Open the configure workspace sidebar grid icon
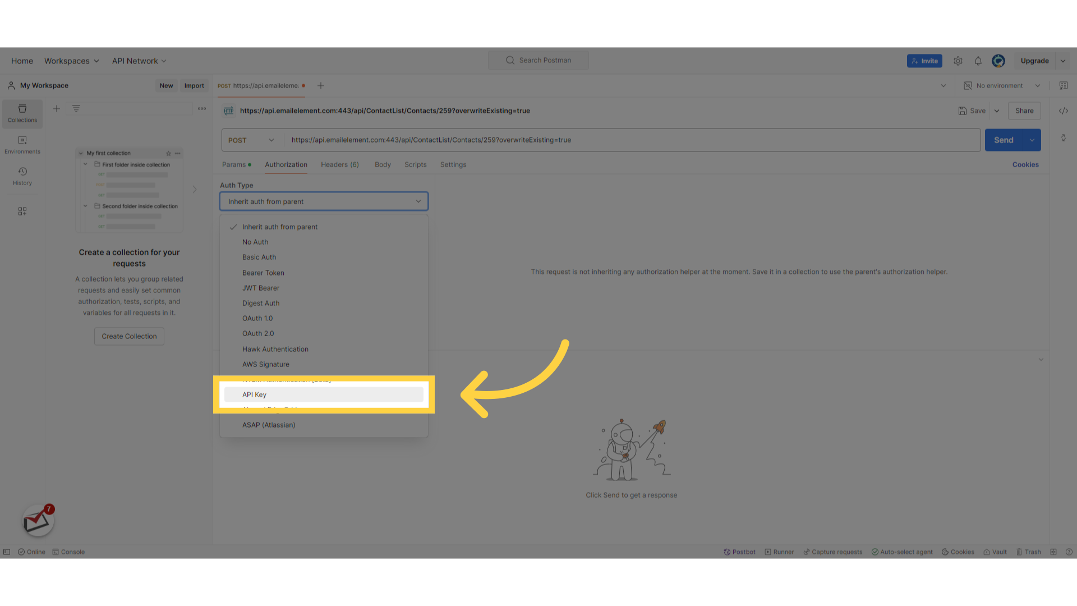Image resolution: width=1077 pixels, height=606 pixels. pyautogui.click(x=22, y=212)
